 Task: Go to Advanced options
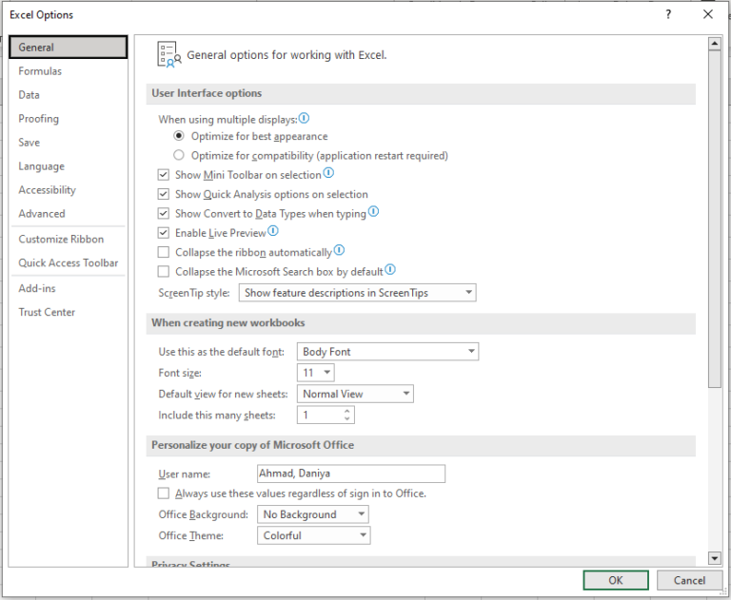(x=69, y=213)
